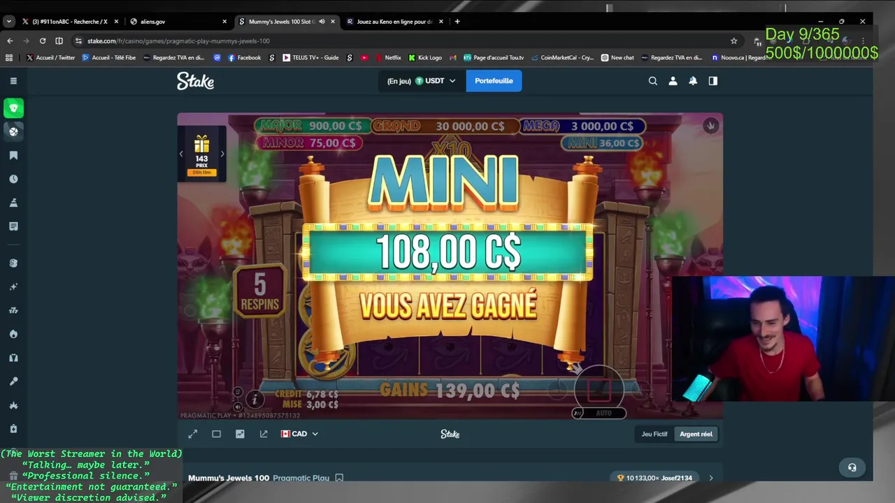
Task: Open the user profile icon
Action: (x=673, y=81)
